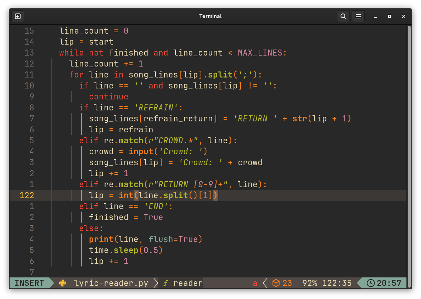Click the reader function breadcrumb
This screenshot has width=421, height=299.
coord(188,283)
